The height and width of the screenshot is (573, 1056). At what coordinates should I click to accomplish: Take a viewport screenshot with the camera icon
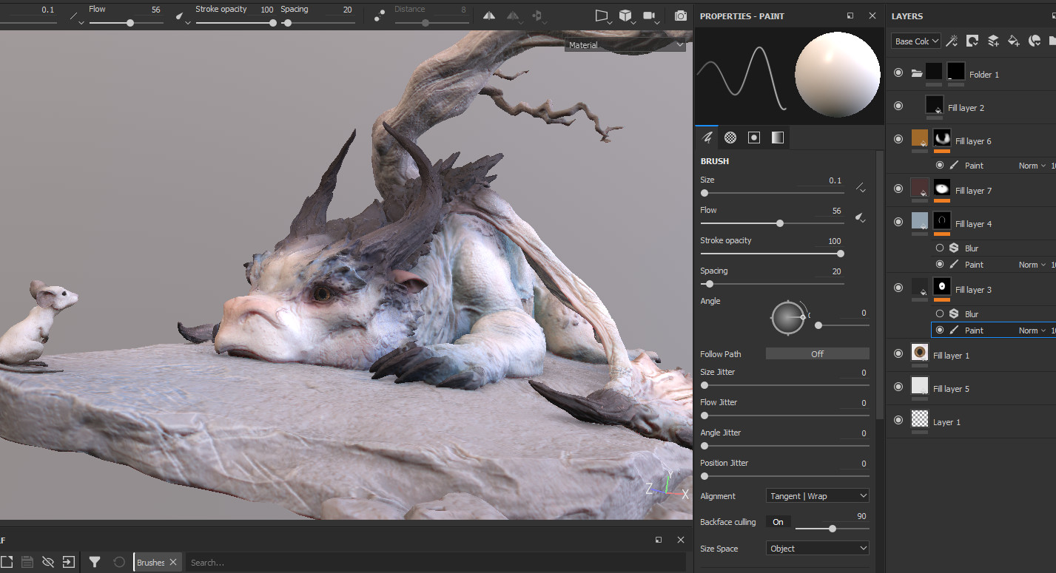click(x=680, y=15)
